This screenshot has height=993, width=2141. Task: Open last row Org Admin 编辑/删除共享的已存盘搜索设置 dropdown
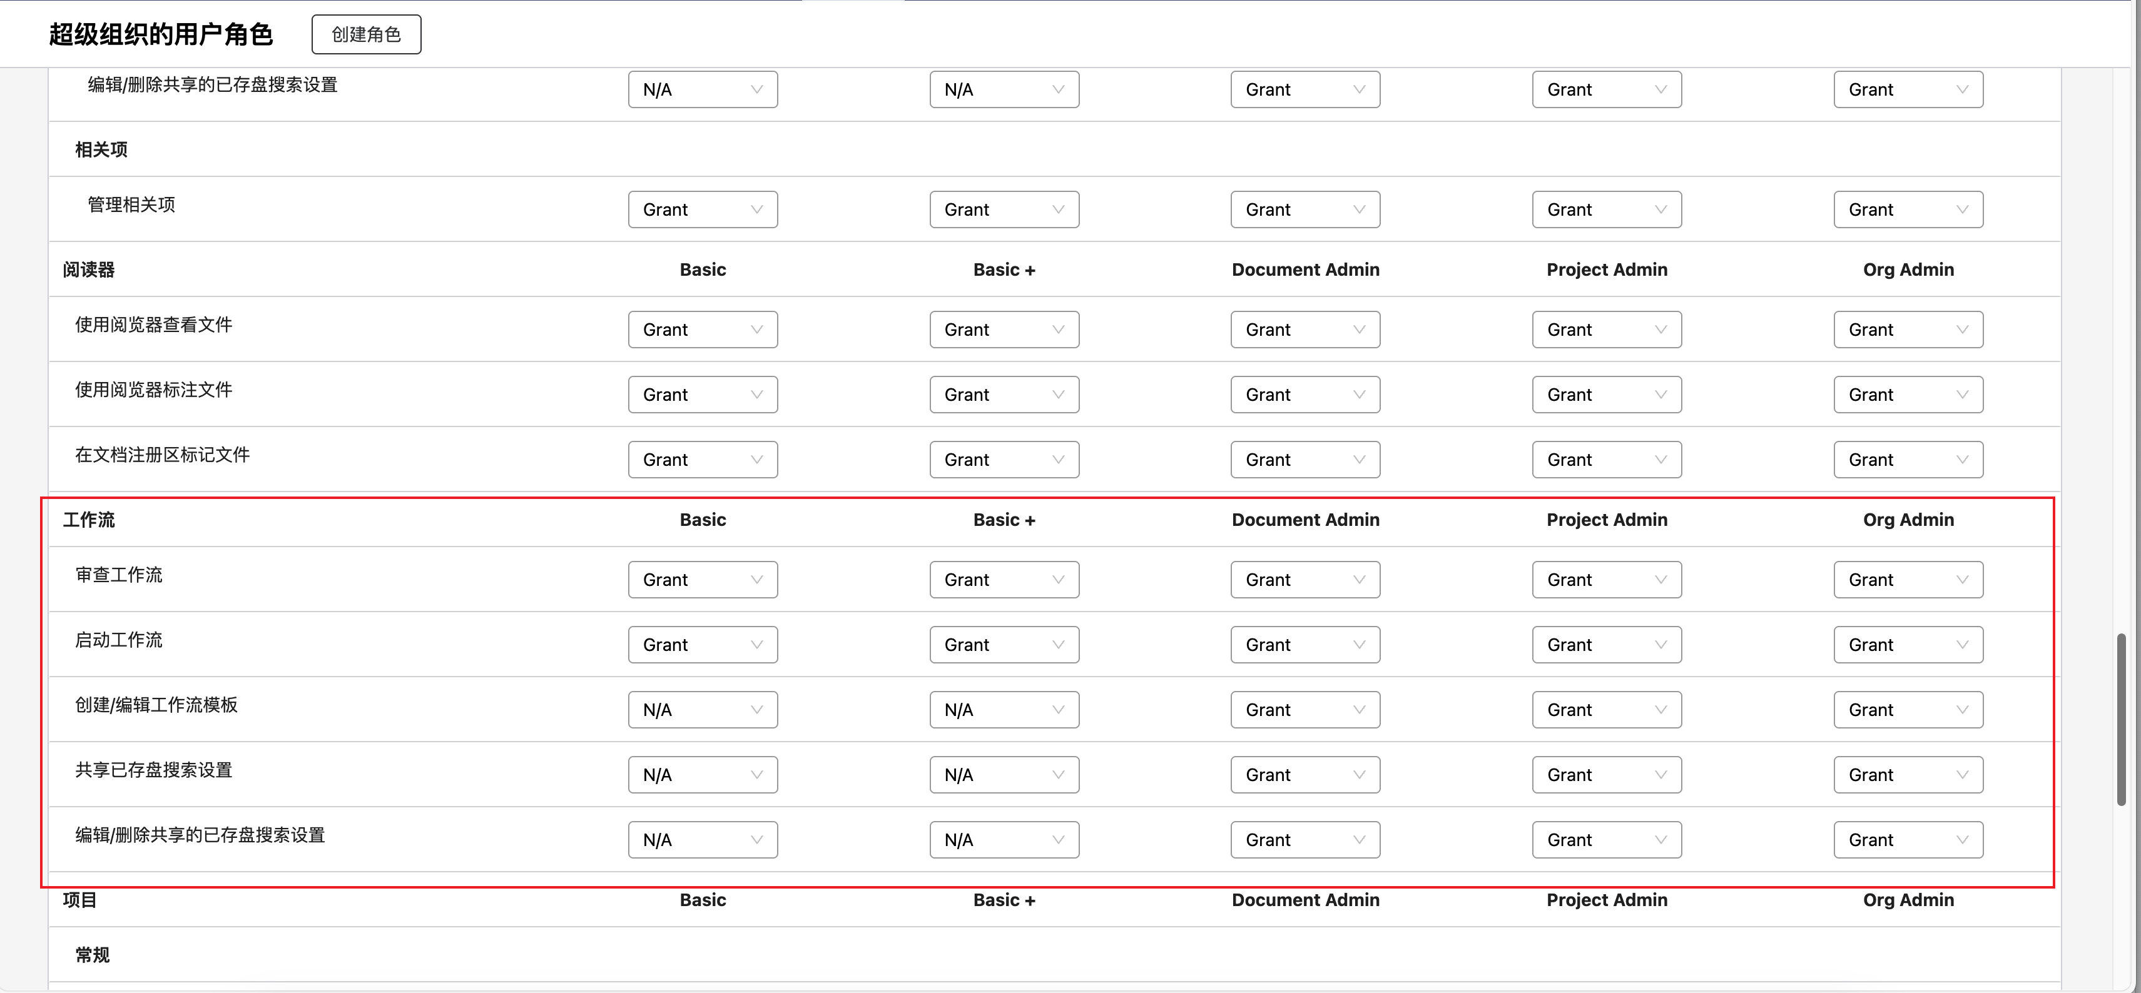(x=1908, y=839)
